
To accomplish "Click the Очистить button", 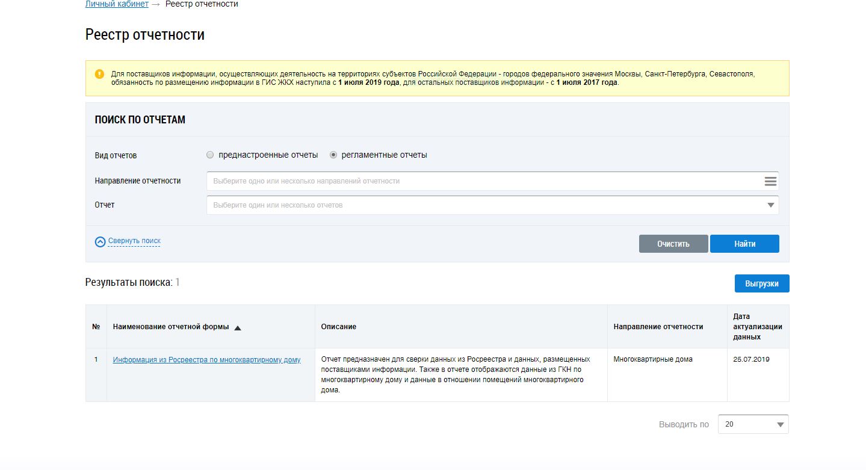I will pos(673,244).
